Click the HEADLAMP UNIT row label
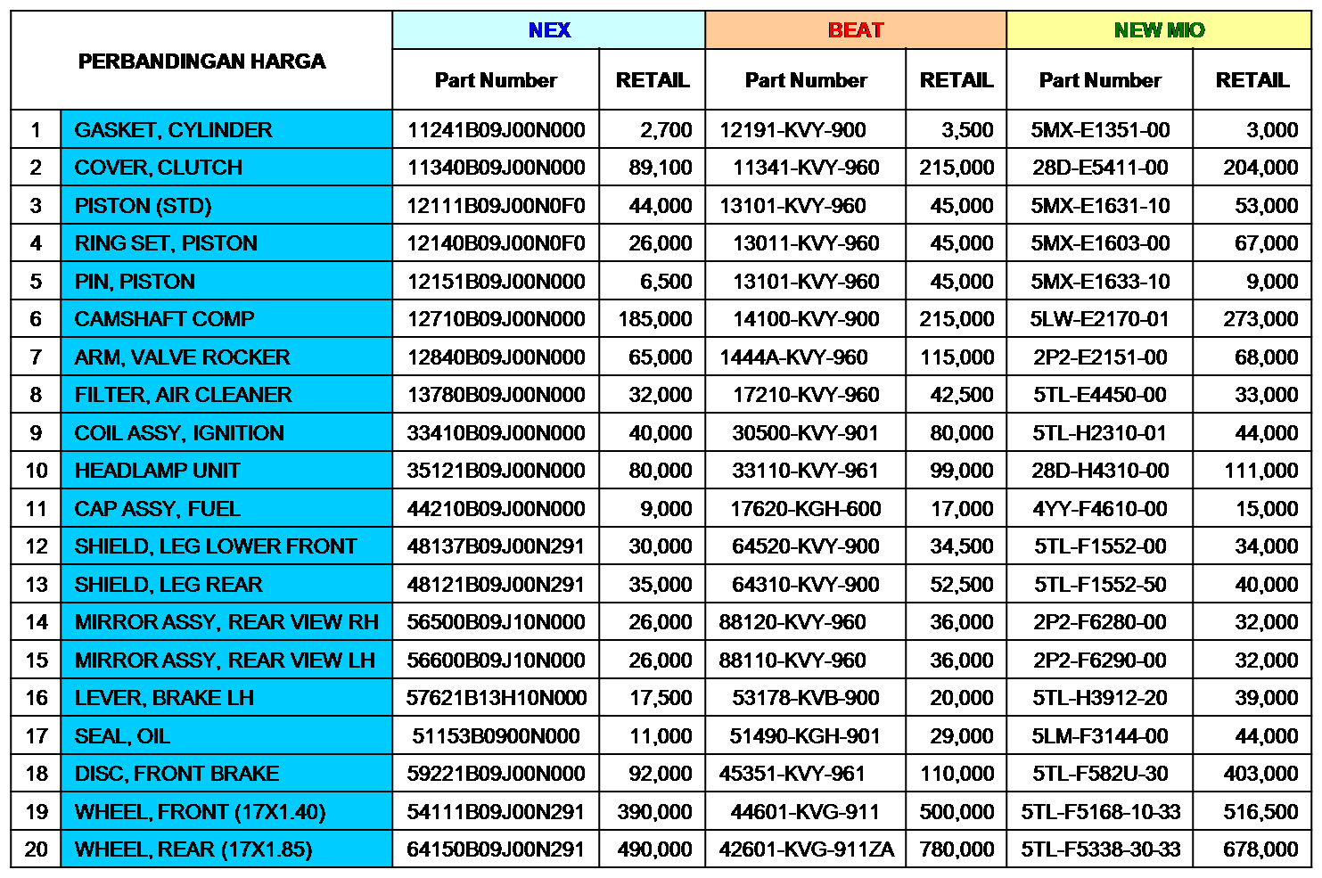This screenshot has height=878, width=1322. tap(226, 471)
